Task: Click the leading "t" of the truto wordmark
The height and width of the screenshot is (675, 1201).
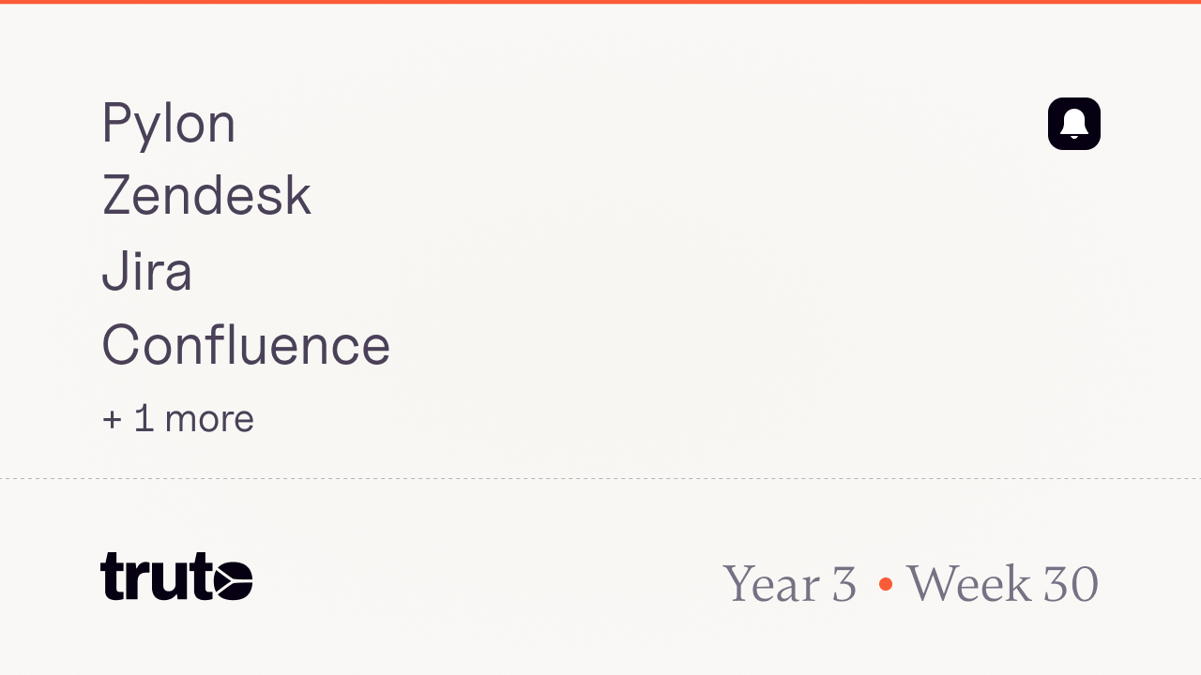Action: coord(112,576)
